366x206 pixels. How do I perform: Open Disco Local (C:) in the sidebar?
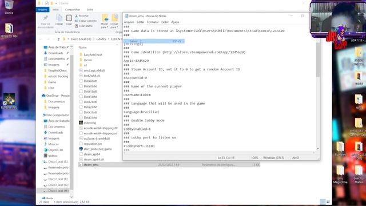click(x=56, y=161)
